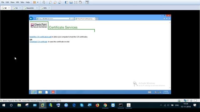
Task: Open Zoom from the taskbar
Action: (x=66, y=105)
